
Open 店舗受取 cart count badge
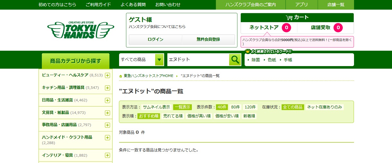tap(338, 28)
